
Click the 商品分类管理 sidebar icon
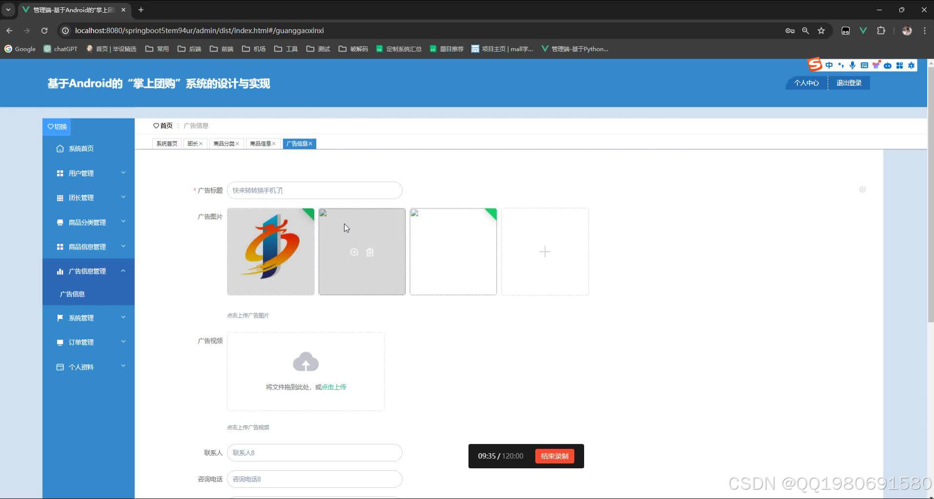(60, 222)
